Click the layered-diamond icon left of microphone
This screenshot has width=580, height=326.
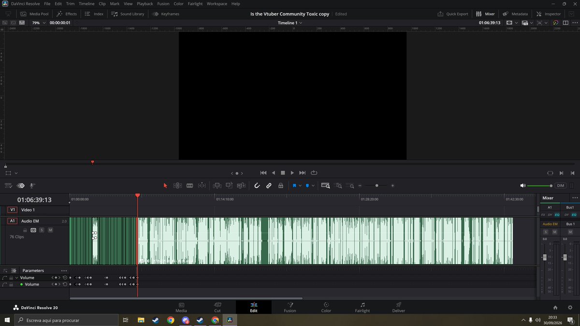(x=21, y=185)
